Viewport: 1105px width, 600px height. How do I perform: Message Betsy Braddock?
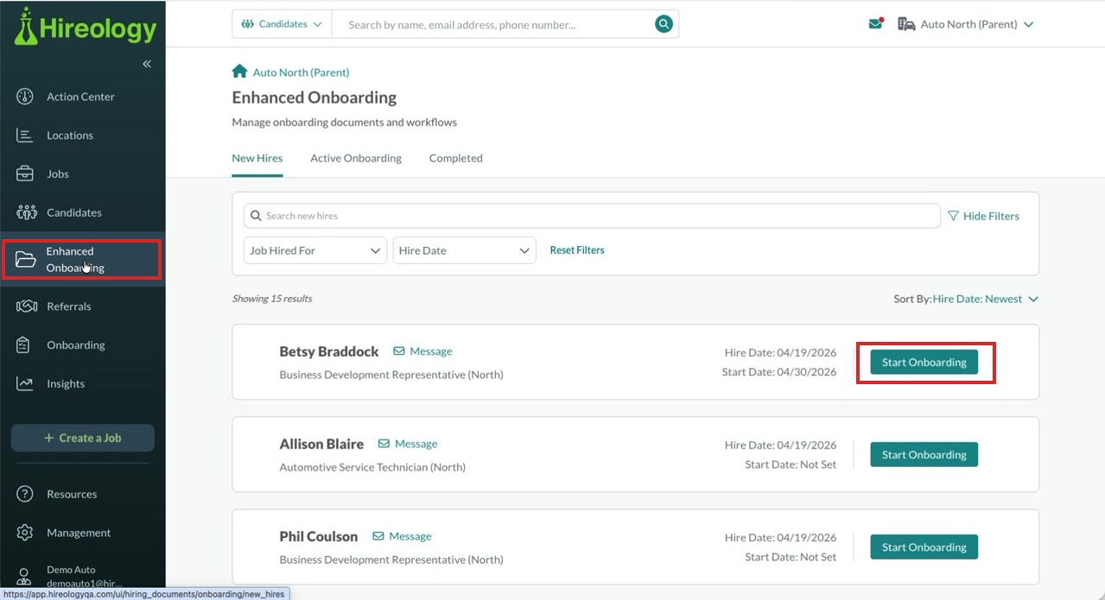coord(431,351)
